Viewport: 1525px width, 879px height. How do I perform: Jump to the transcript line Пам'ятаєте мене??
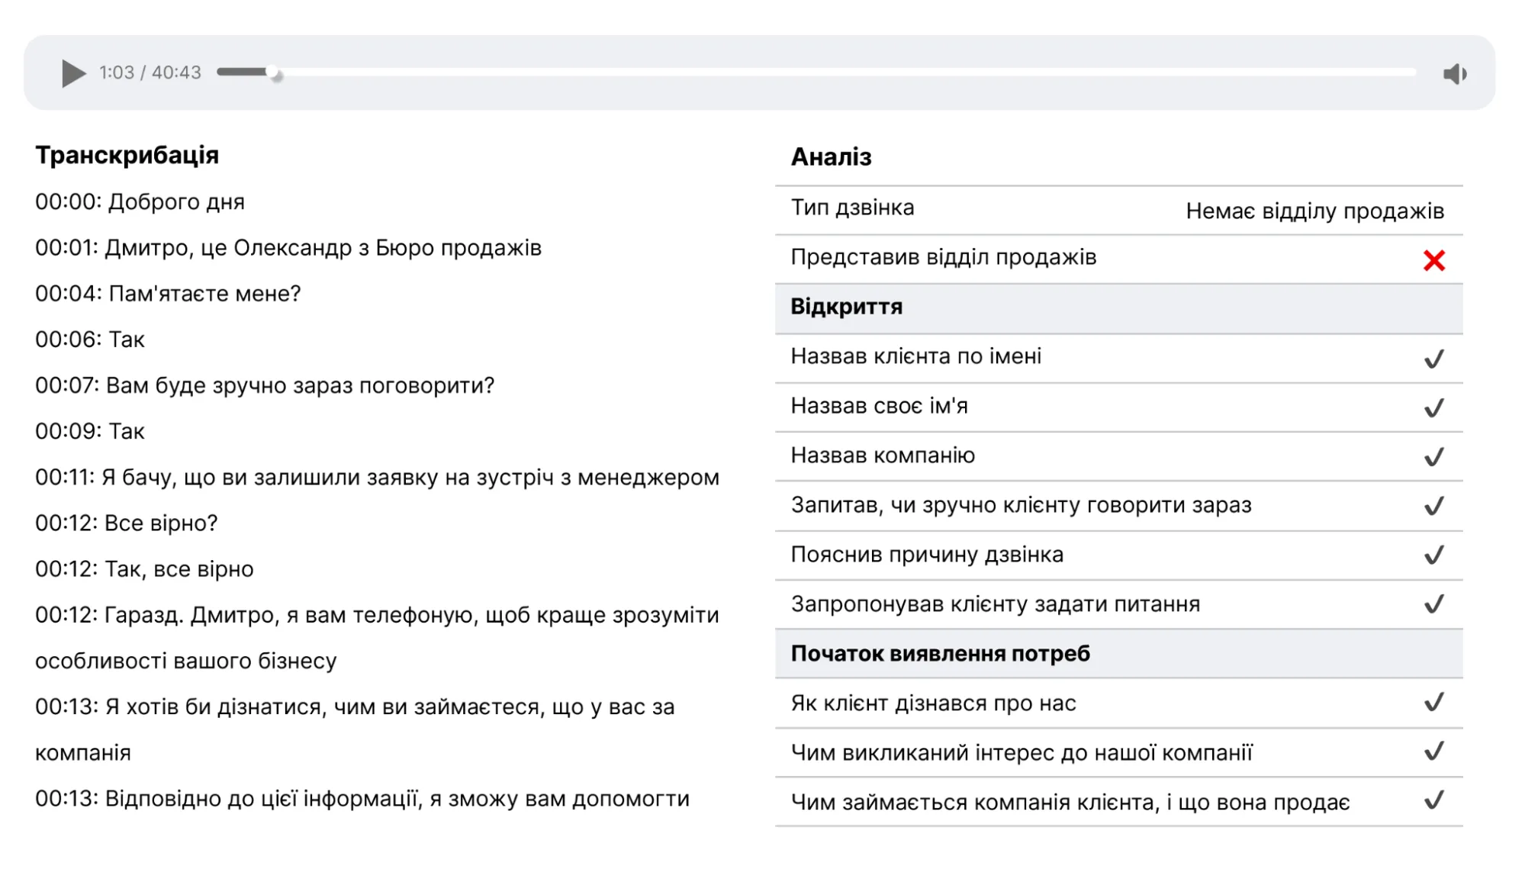click(x=168, y=294)
